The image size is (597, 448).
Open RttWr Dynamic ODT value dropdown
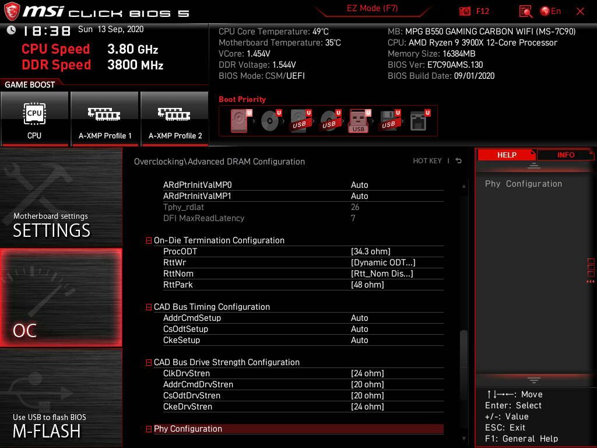coord(383,262)
